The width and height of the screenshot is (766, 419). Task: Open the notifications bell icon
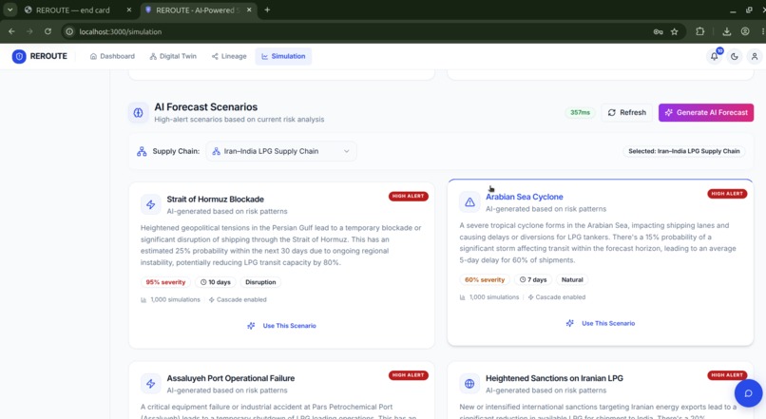715,57
